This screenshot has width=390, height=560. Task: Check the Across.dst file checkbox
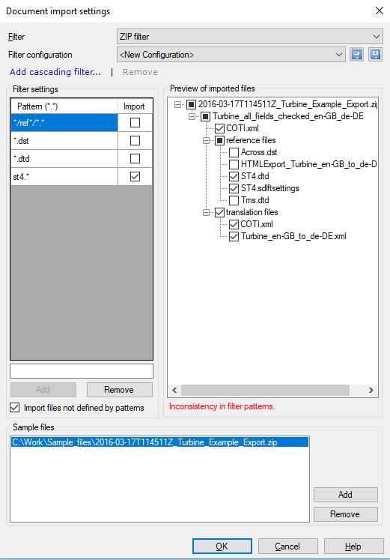pos(234,152)
